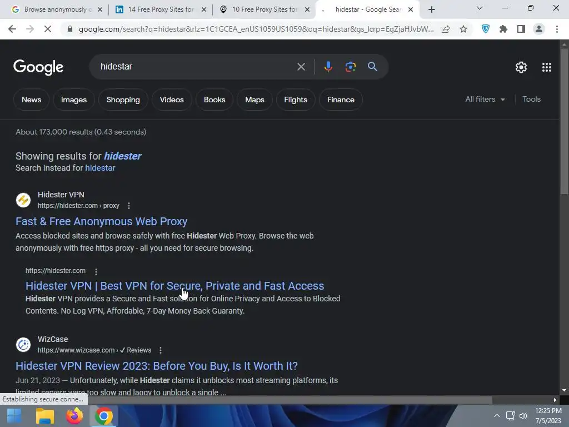The width and height of the screenshot is (569, 427).
Task: Focus the Google search input field
Action: (196, 67)
